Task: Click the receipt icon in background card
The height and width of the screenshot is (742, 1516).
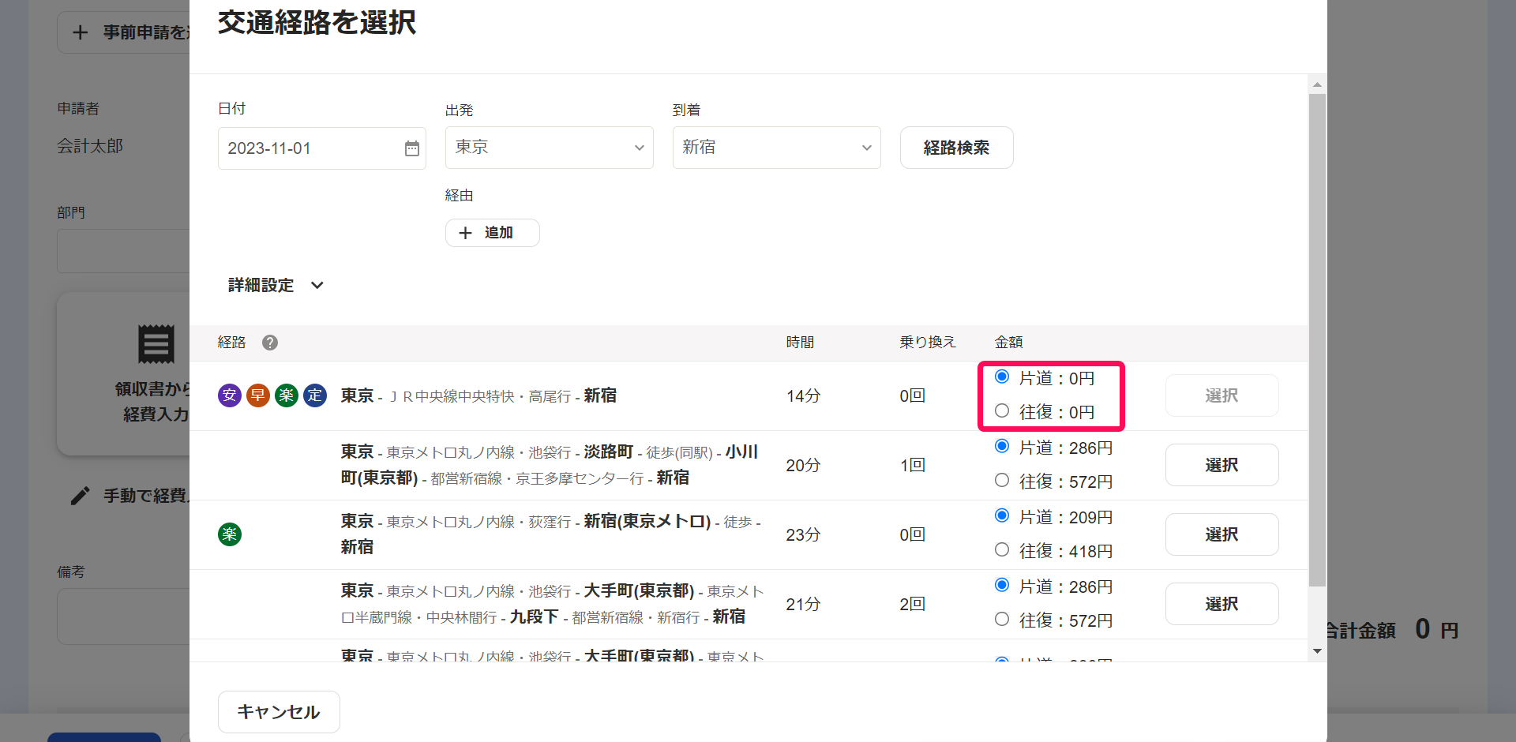Action: 156,343
